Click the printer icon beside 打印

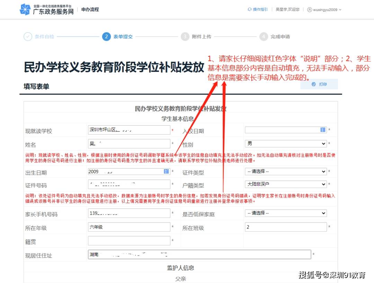[x=314, y=84]
